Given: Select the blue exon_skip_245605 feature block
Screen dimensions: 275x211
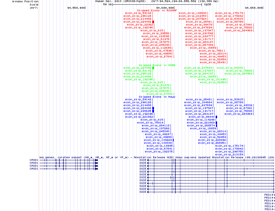Looking at the screenshot, I should (x=153, y=111).
